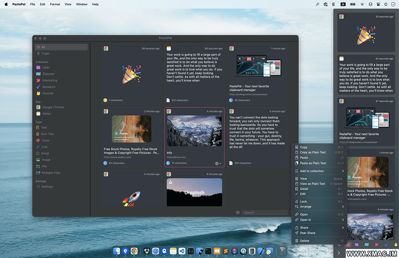Click Delete in the context menu
This screenshot has height=258, width=399.
point(304,241)
